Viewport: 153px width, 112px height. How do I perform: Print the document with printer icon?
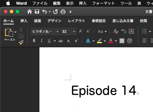[x=63, y=12]
